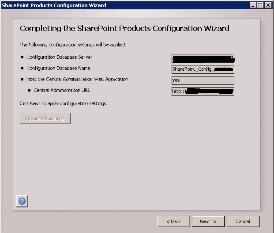Screen dimensions: 274x233
Task: Click the 'Configuration Database Name' label
Action: (58, 68)
